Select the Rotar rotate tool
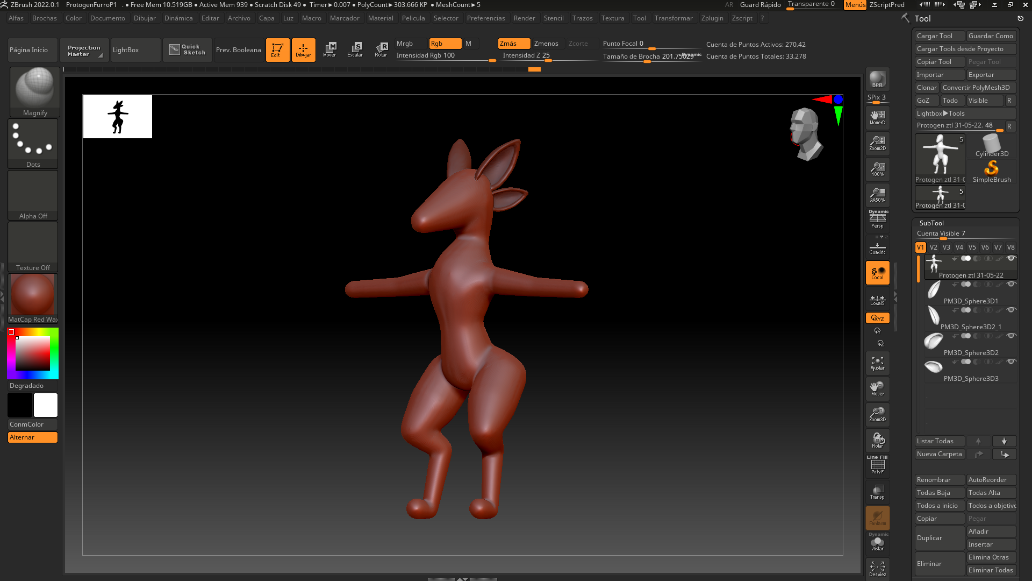This screenshot has height=581, width=1032. click(381, 49)
